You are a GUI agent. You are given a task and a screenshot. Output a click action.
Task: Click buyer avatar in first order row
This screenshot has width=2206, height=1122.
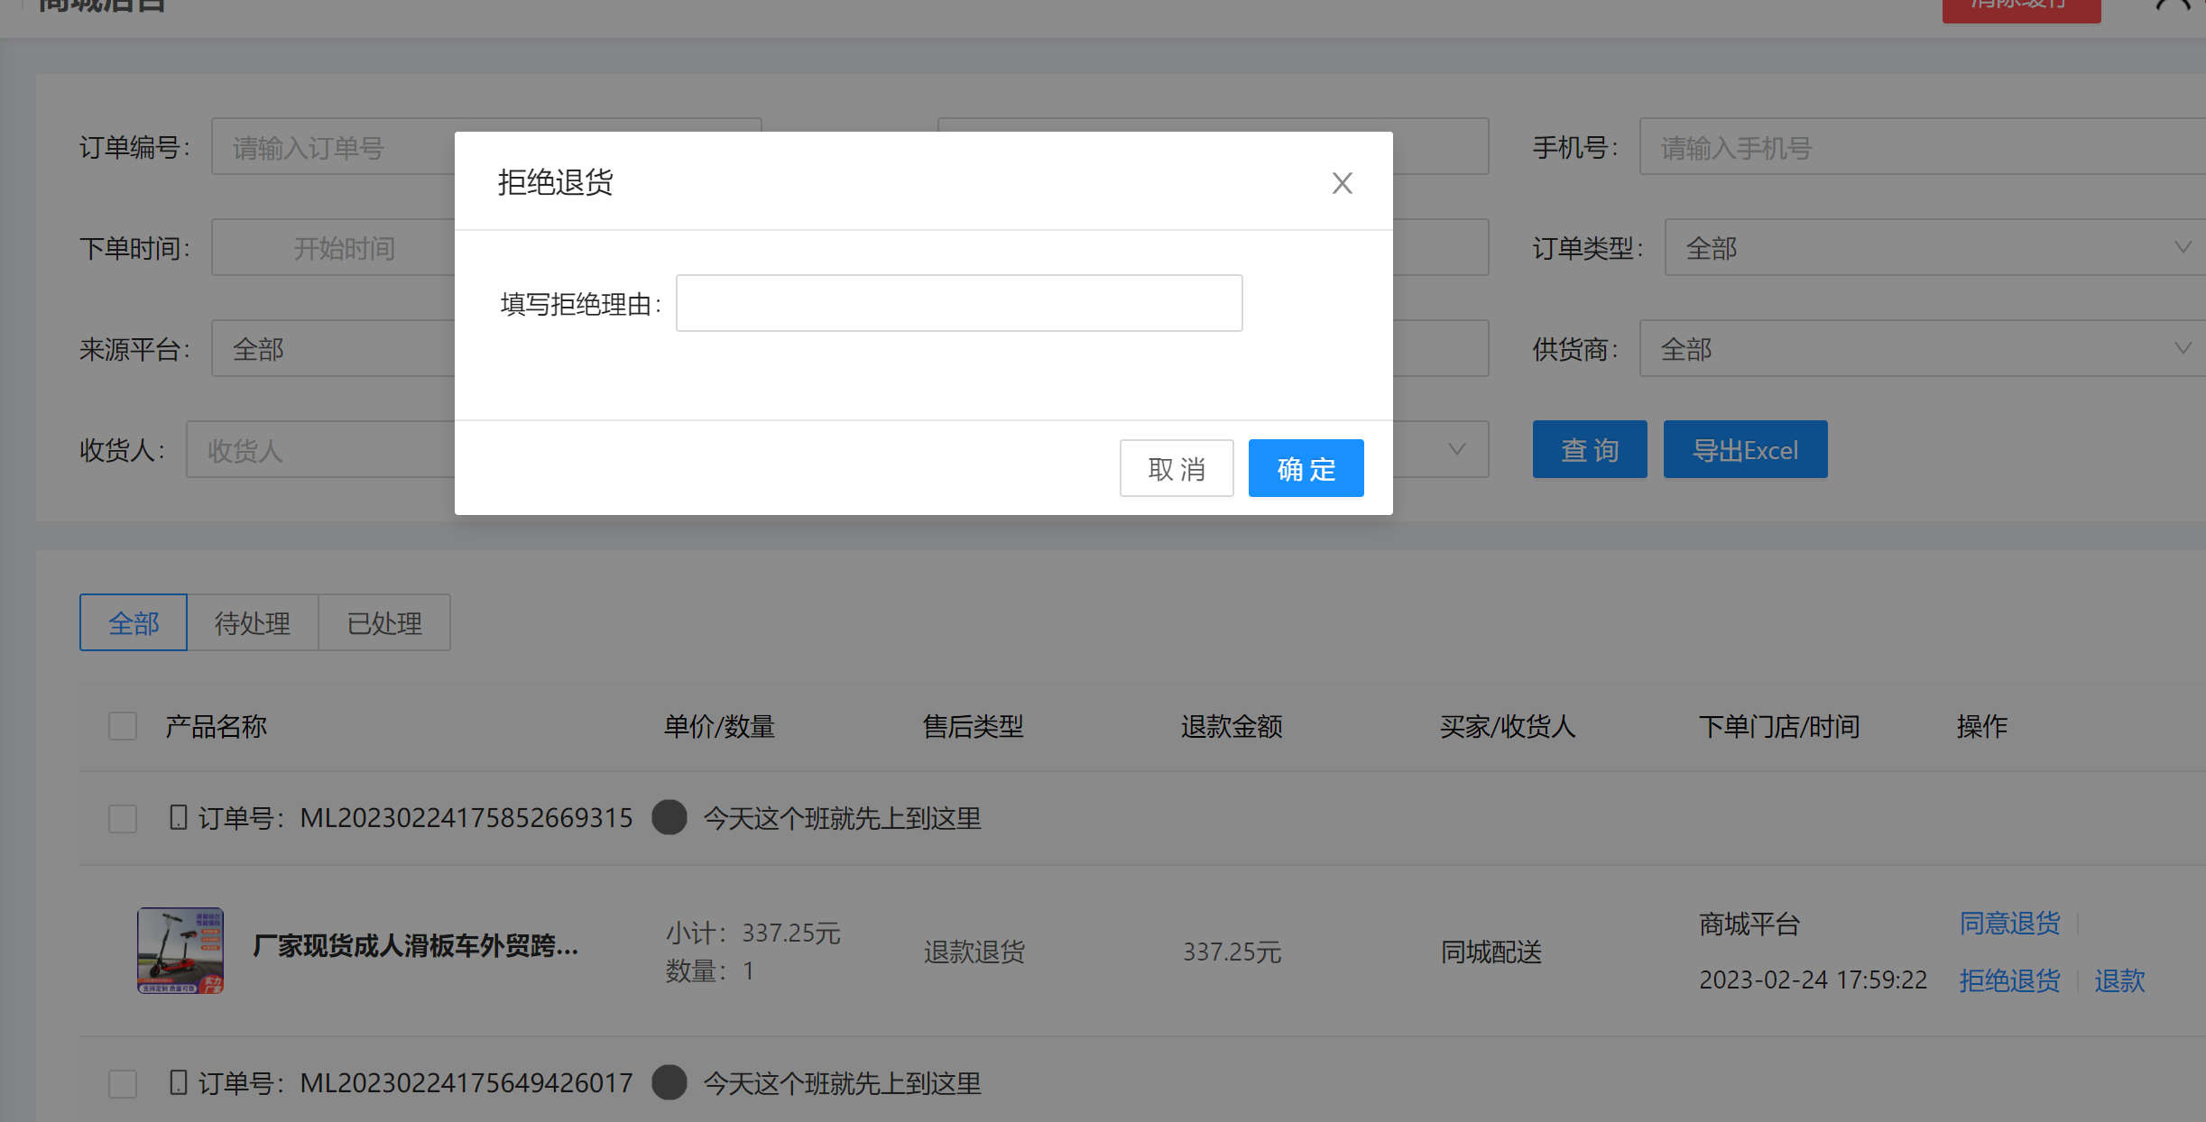point(669,817)
